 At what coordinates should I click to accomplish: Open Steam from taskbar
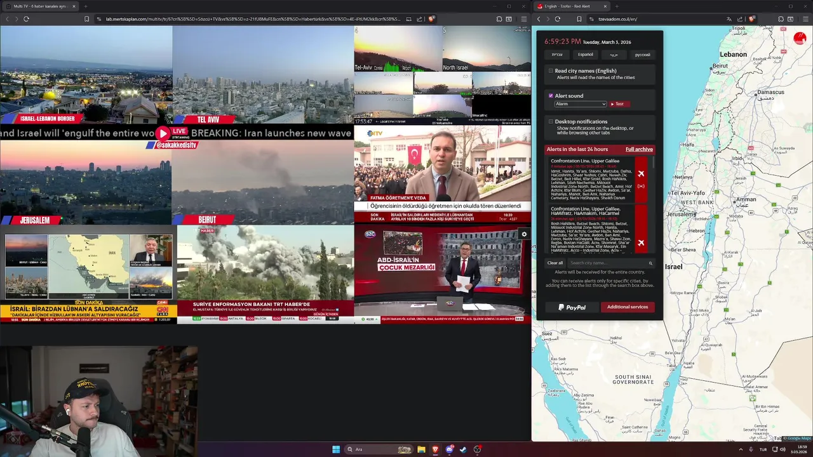[463, 449]
